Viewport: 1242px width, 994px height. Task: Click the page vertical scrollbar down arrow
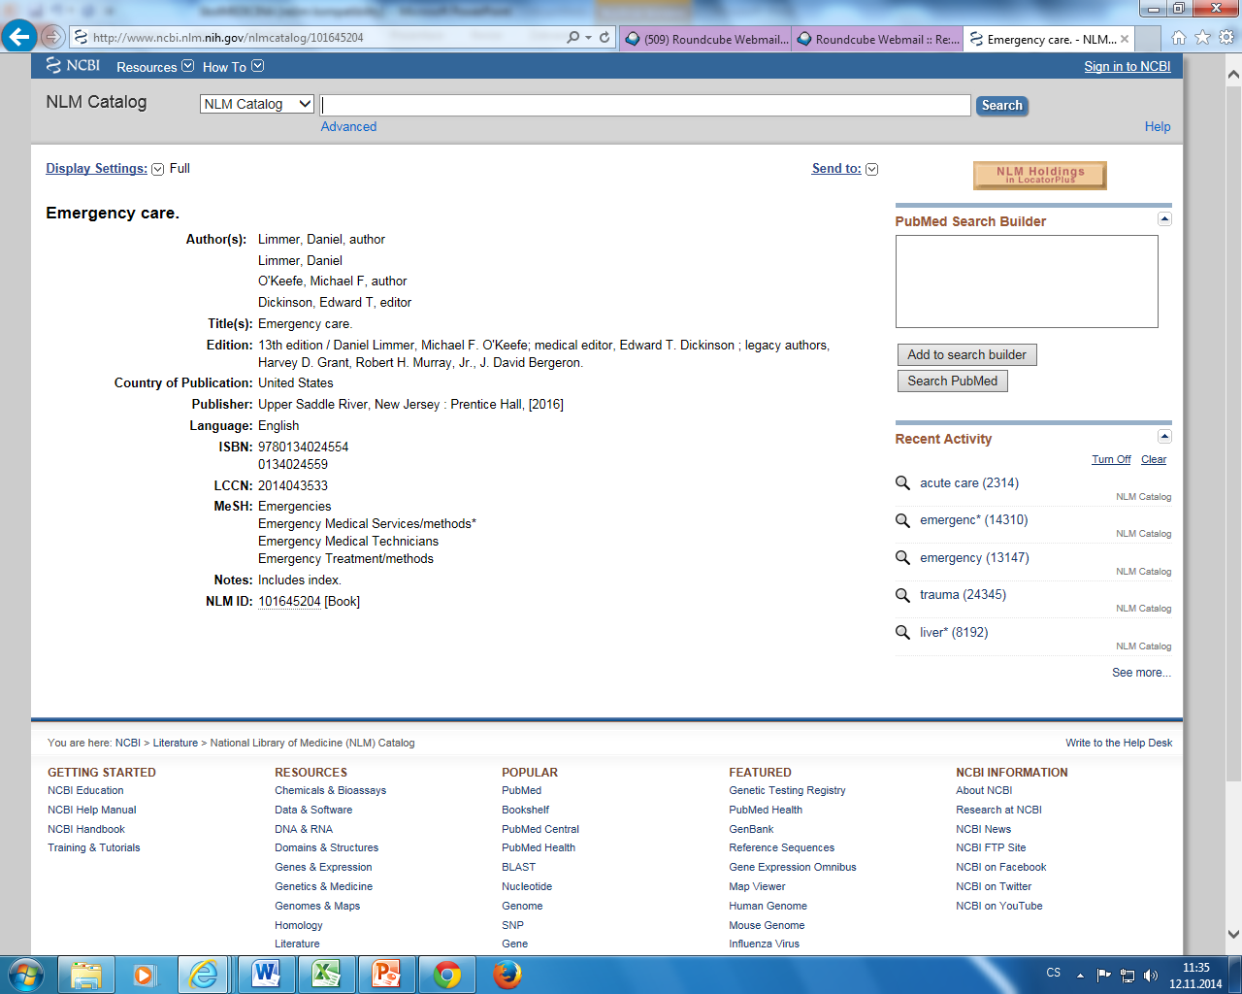point(1233,935)
